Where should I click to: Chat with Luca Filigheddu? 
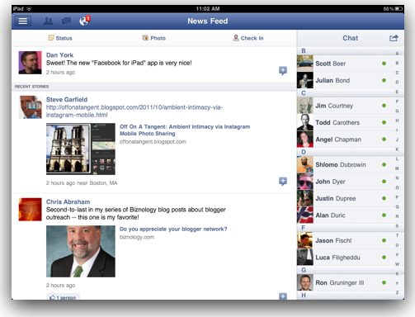(x=346, y=258)
